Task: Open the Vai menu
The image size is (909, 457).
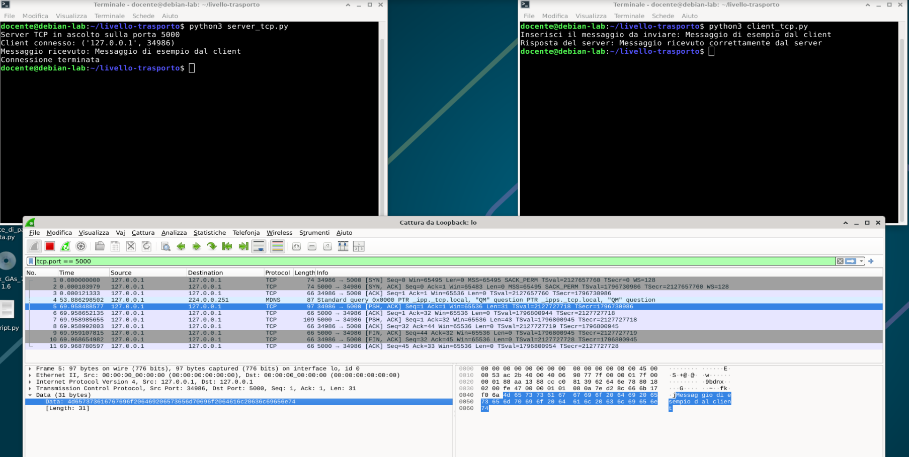Action: (120, 233)
